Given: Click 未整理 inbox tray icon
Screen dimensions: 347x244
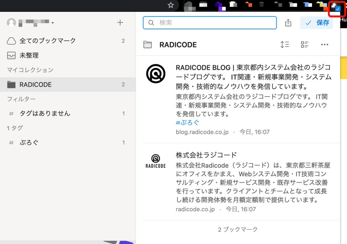Looking at the screenshot, I should point(11,55).
